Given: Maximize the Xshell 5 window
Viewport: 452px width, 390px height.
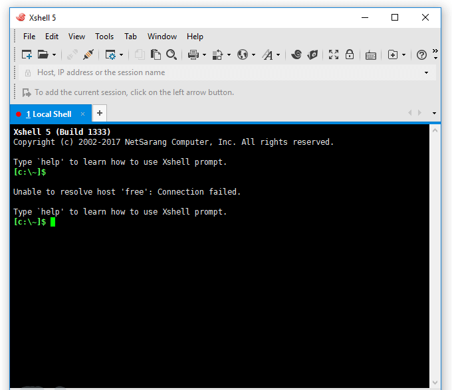Looking at the screenshot, I should (x=395, y=17).
